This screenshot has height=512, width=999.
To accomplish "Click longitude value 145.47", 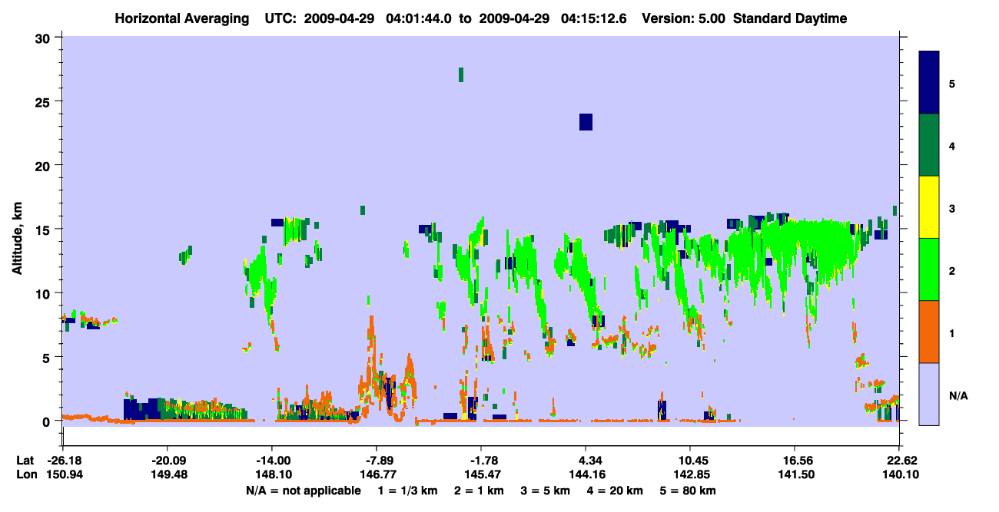I will pyautogui.click(x=481, y=475).
